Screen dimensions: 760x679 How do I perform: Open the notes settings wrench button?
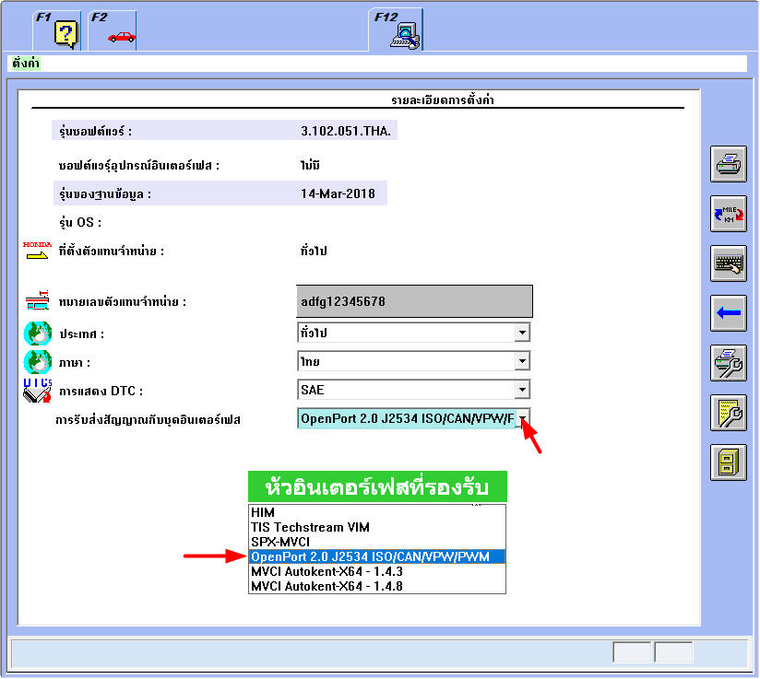click(728, 413)
